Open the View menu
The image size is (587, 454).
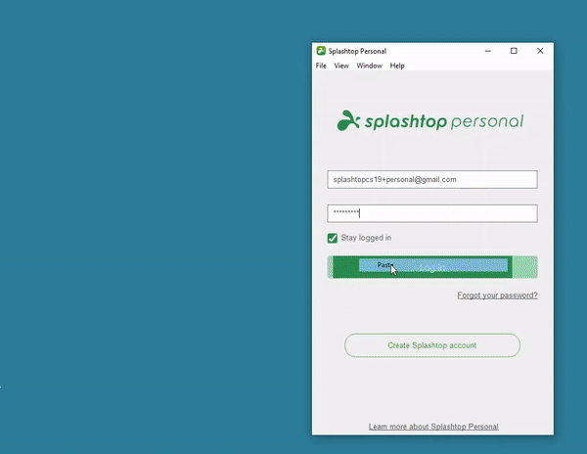(x=341, y=66)
